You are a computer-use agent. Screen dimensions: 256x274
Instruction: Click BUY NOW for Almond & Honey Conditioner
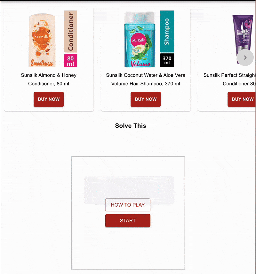click(49, 99)
